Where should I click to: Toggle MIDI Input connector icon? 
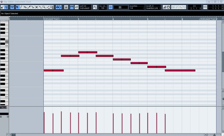[x=168, y=7]
